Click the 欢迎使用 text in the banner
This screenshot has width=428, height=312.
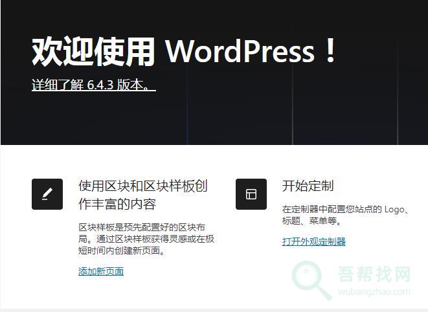click(93, 51)
